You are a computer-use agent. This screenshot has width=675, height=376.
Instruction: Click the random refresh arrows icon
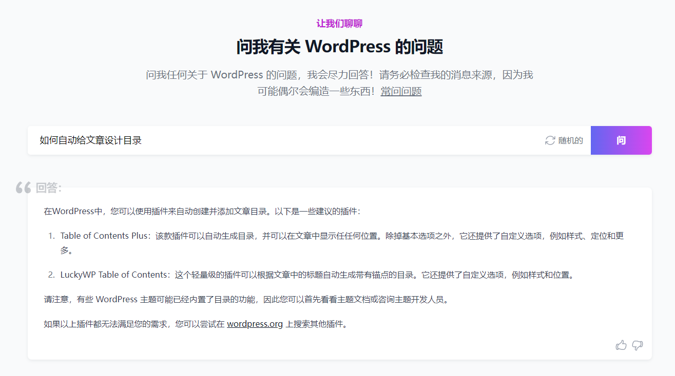(550, 140)
